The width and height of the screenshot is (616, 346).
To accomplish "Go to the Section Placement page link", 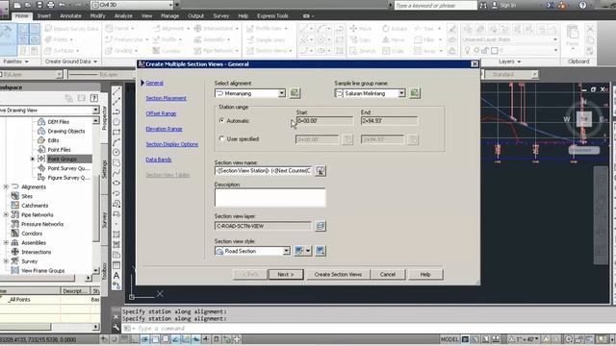I will point(167,98).
